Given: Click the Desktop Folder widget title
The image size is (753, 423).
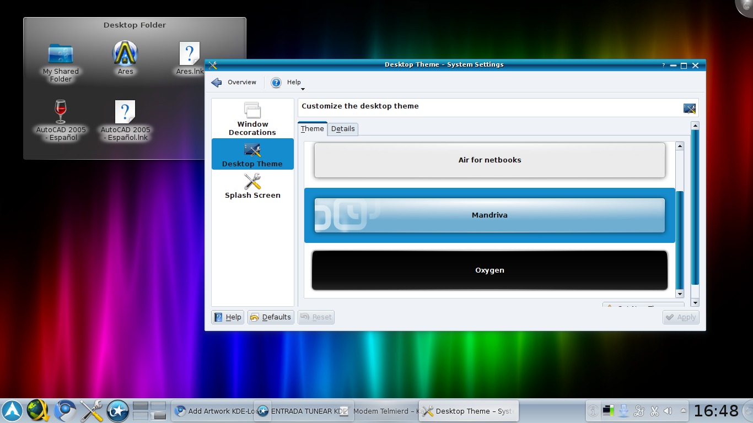Looking at the screenshot, I should coord(135,25).
